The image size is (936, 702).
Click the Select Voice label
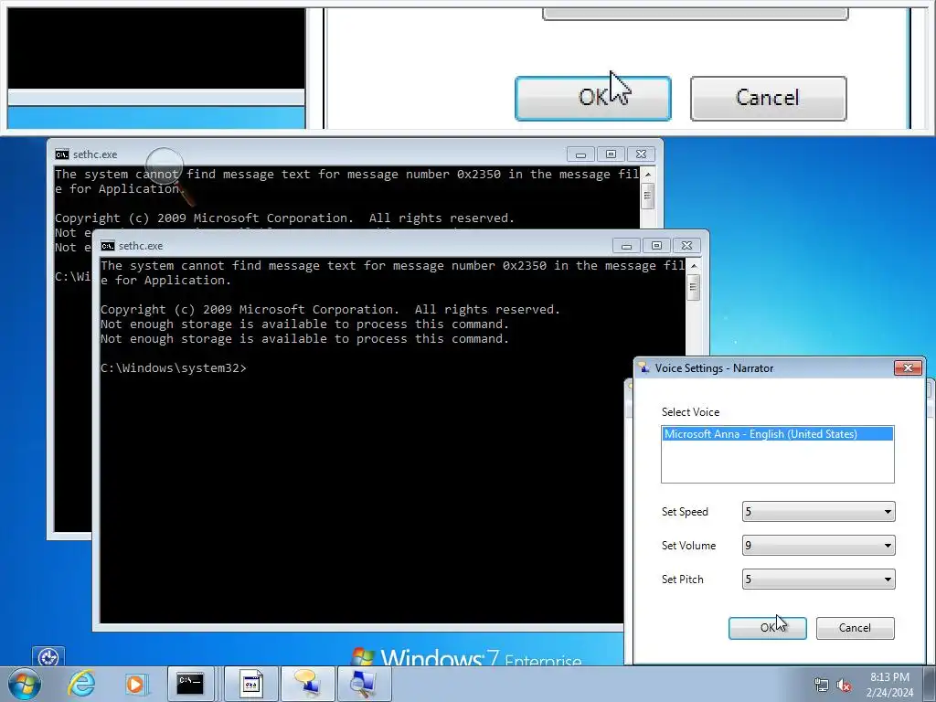click(690, 412)
